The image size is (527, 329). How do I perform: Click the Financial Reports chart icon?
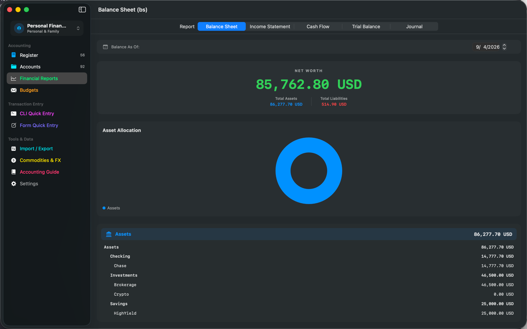click(14, 78)
